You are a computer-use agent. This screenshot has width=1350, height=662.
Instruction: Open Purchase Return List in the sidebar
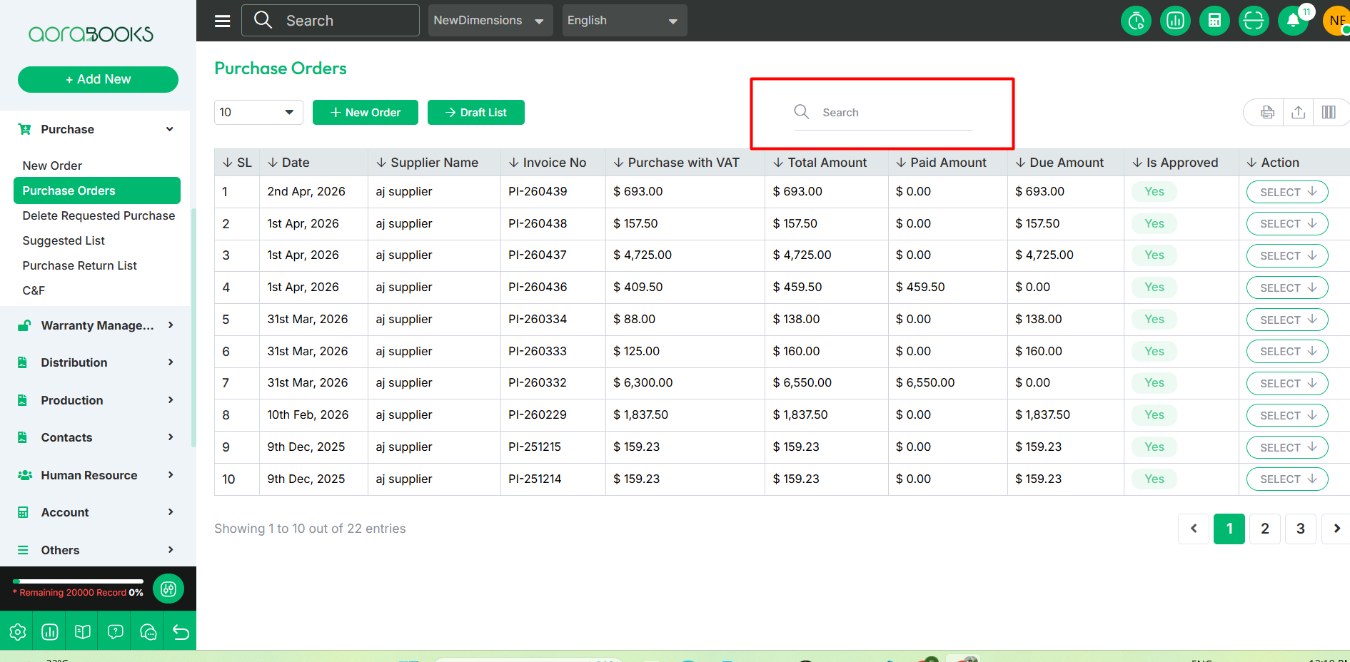[79, 265]
